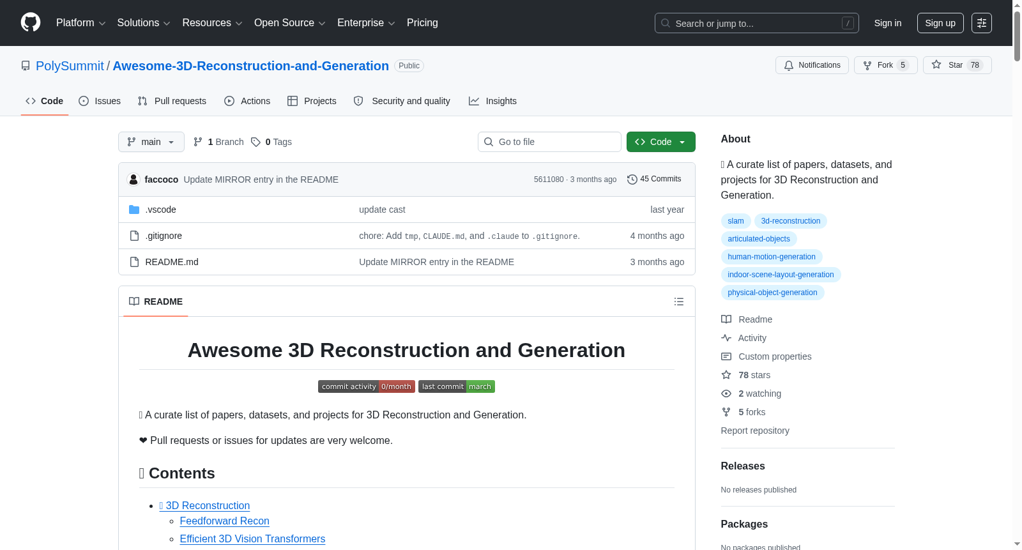
Task: Click the forks icon in About sidebar
Action: (726, 412)
